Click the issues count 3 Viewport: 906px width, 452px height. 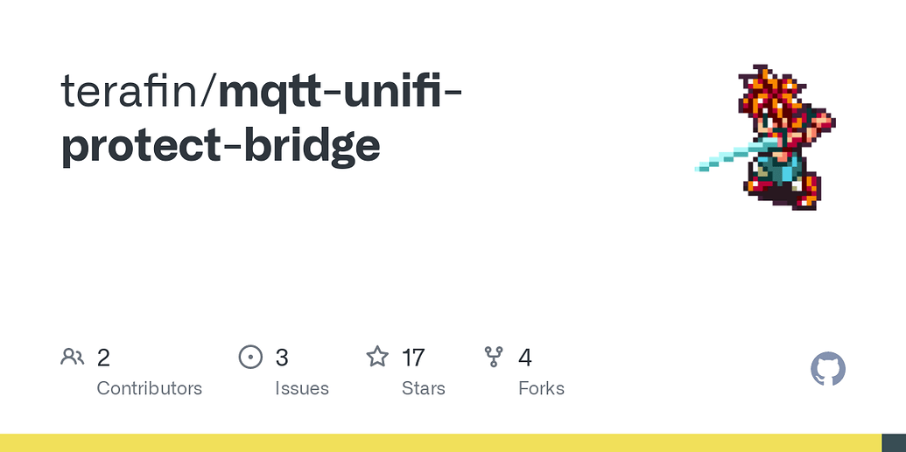(282, 358)
